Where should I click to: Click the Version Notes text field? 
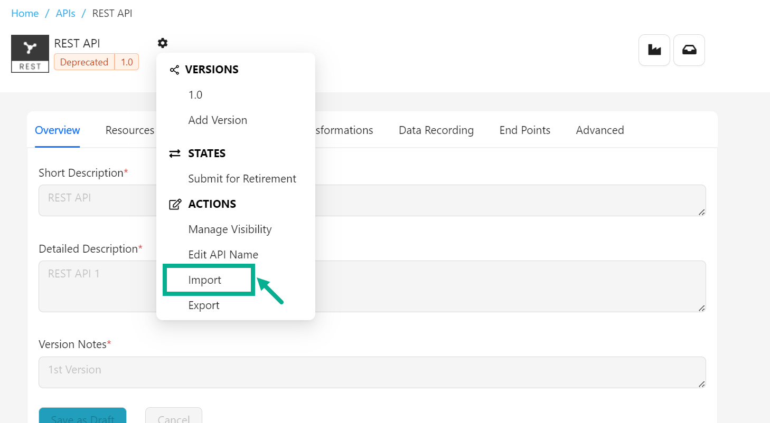click(x=372, y=372)
